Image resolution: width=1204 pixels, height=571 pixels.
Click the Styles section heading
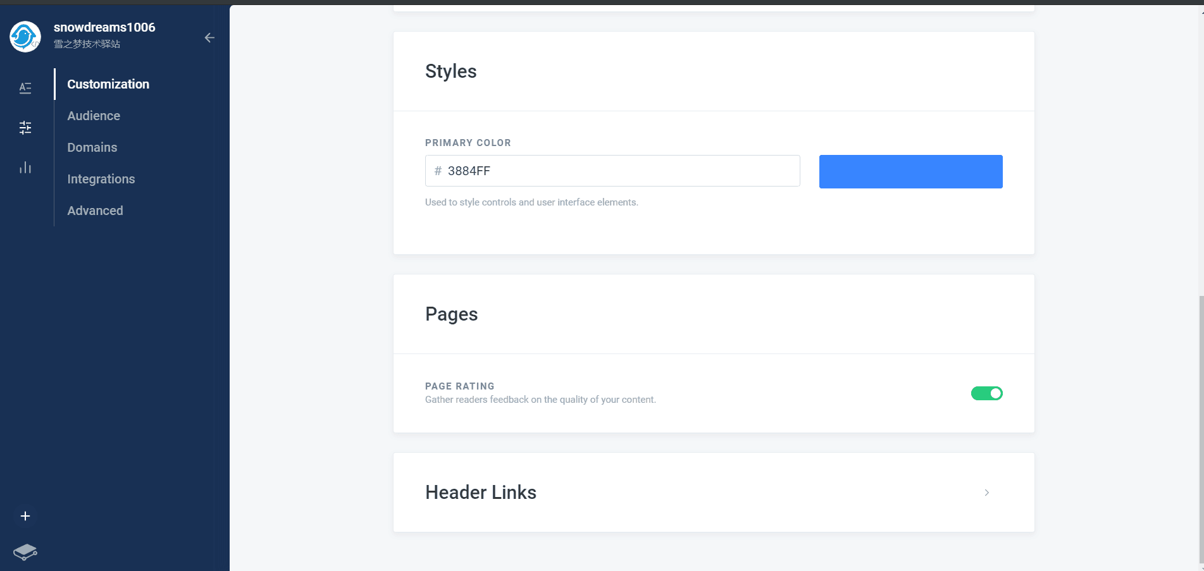[x=450, y=71]
